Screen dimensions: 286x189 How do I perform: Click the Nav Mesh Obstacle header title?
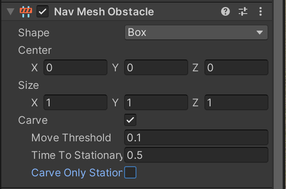(x=104, y=12)
